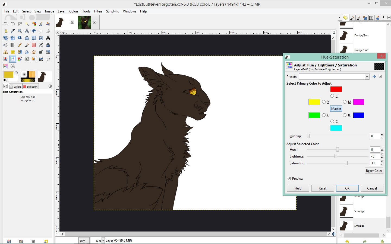The height and width of the screenshot is (244, 391).
Task: Select the G green primary radio button
Action: [x=324, y=115]
